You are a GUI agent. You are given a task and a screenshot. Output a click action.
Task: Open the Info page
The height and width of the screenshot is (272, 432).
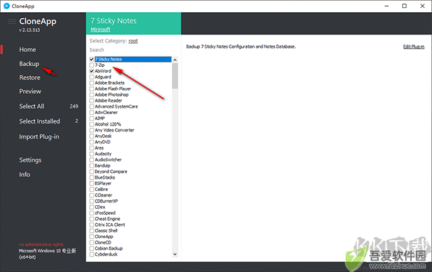tap(24, 174)
